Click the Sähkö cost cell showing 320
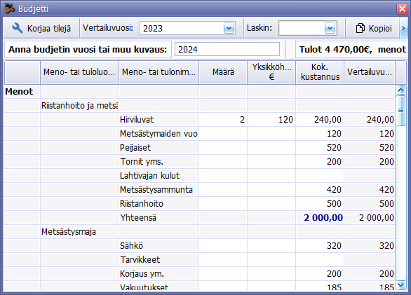This screenshot has width=411, height=295. click(x=320, y=246)
